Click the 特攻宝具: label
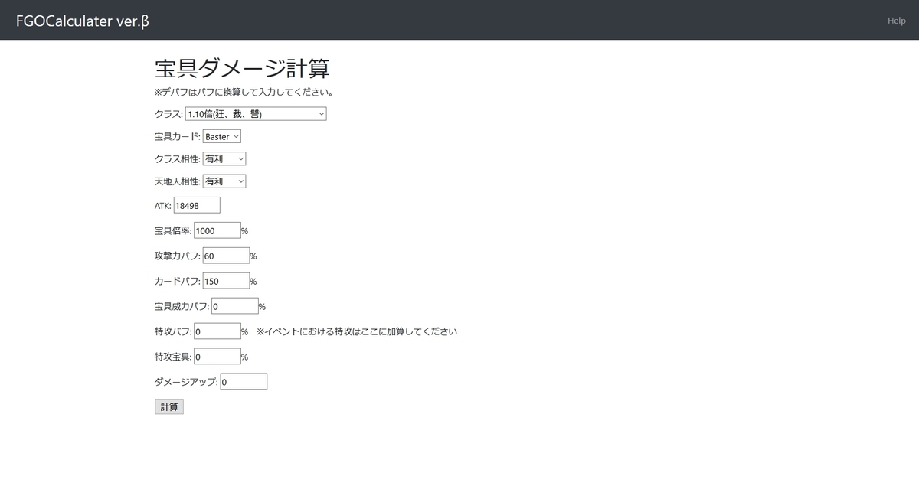This screenshot has width=919, height=496. point(173,357)
